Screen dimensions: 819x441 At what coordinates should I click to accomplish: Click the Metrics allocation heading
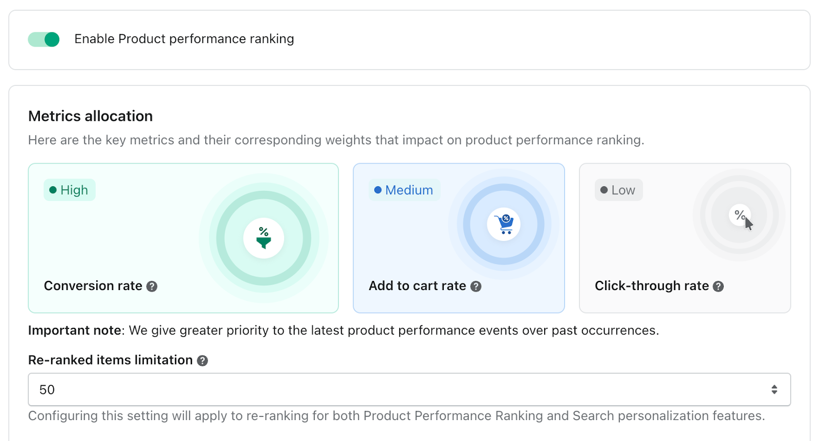pos(91,116)
